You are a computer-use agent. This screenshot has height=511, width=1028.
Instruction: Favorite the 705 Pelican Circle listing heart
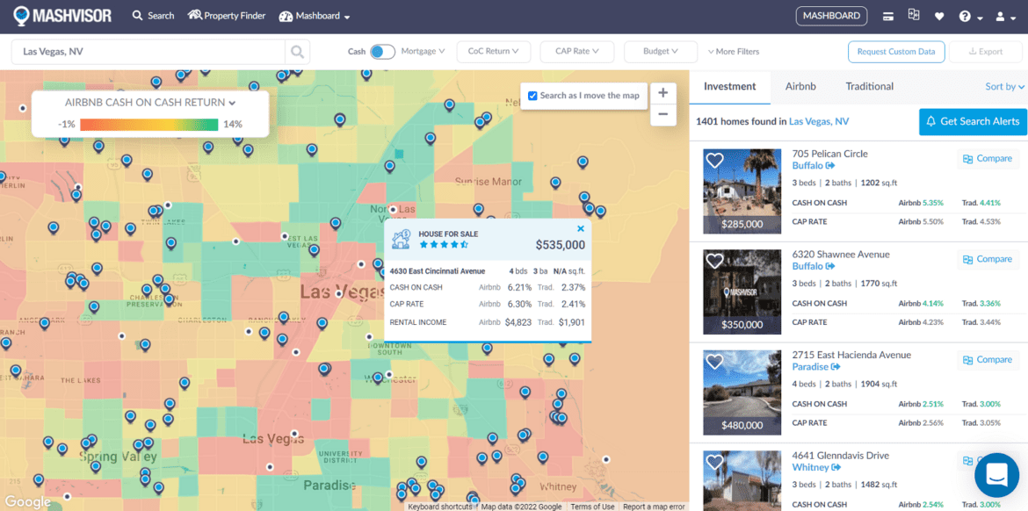click(x=714, y=160)
